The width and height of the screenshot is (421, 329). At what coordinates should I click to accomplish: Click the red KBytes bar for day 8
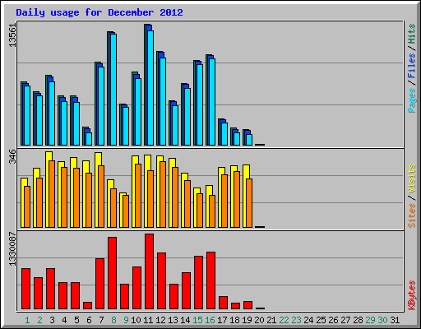point(112,273)
